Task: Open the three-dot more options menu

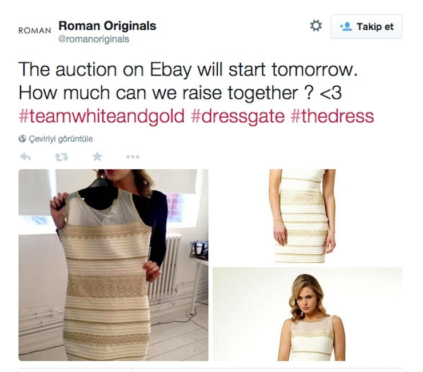Action: coord(133,157)
